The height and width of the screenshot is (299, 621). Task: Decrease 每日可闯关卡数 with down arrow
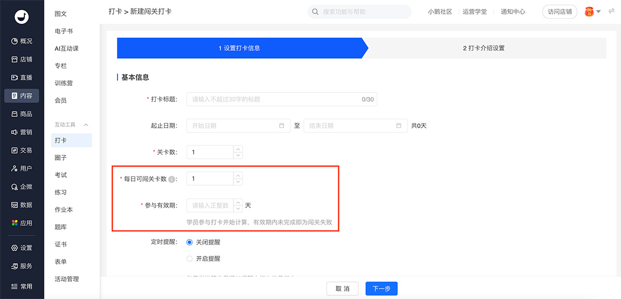pyautogui.click(x=238, y=182)
